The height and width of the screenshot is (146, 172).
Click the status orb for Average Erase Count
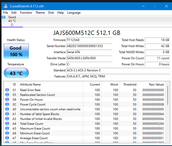tap(7, 138)
